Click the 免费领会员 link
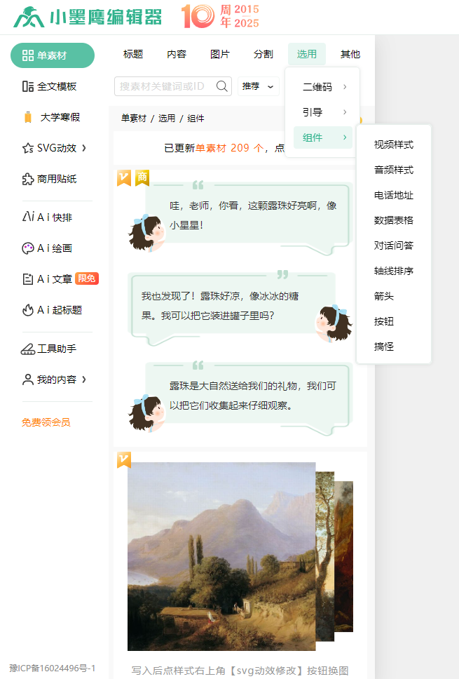Image resolution: width=459 pixels, height=679 pixels. tap(46, 422)
